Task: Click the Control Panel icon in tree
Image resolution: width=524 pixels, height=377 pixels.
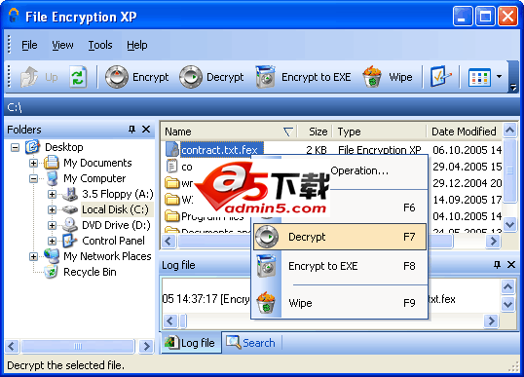Action: tap(69, 241)
